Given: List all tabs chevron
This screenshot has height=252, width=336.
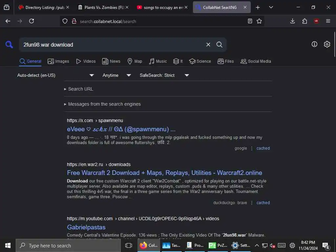Looking at the screenshot, I should click(x=271, y=7).
